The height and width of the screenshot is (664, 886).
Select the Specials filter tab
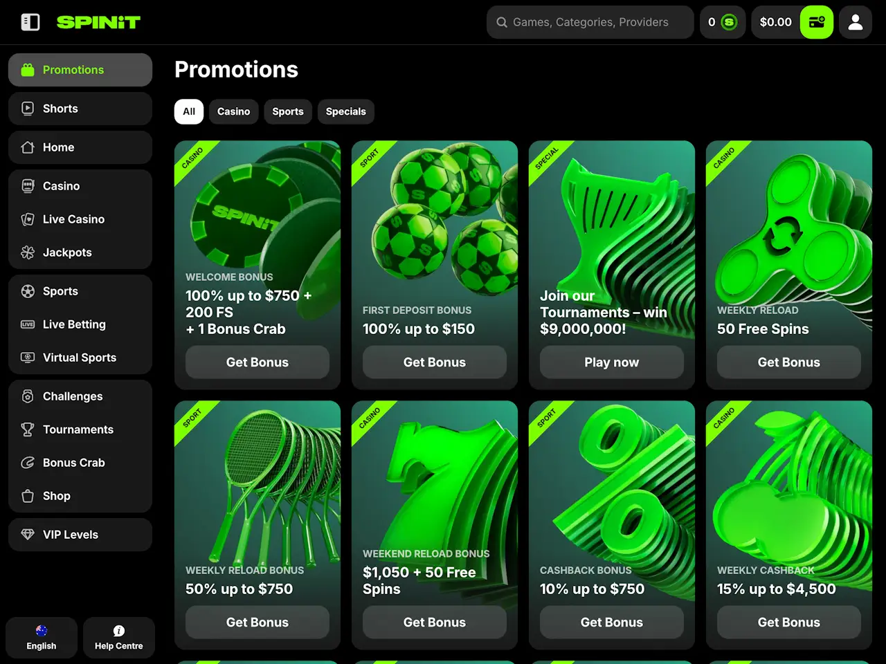pyautogui.click(x=345, y=111)
